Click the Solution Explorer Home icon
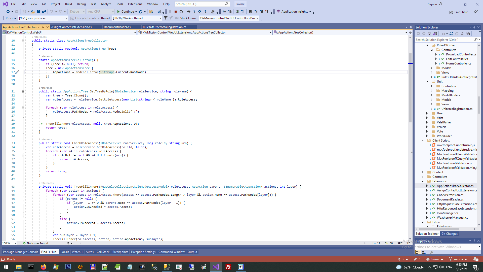 coord(429,33)
